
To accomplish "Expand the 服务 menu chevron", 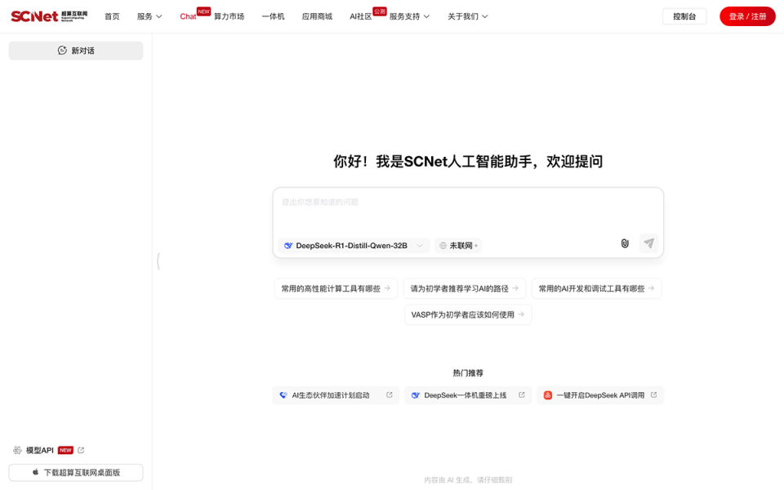I will point(158,16).
